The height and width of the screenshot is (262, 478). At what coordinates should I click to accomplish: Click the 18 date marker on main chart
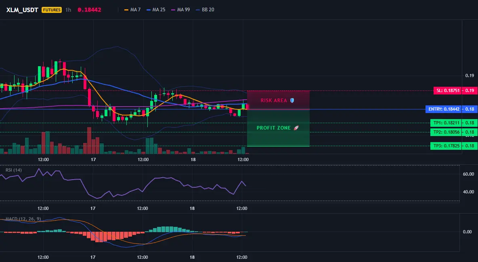coord(193,159)
